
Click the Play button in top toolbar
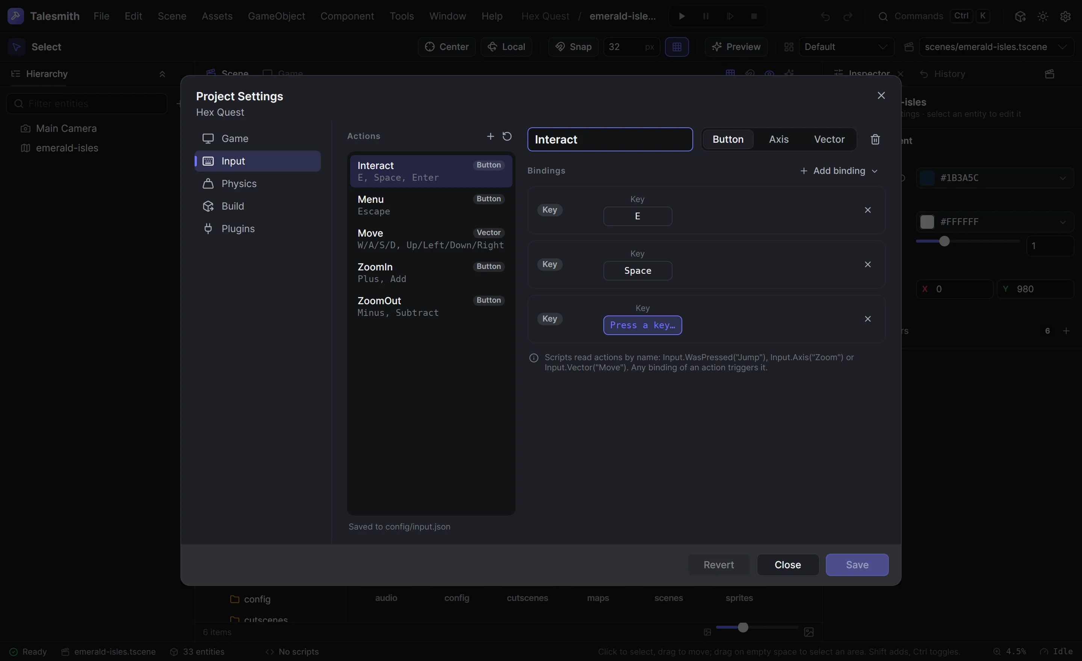(x=682, y=16)
